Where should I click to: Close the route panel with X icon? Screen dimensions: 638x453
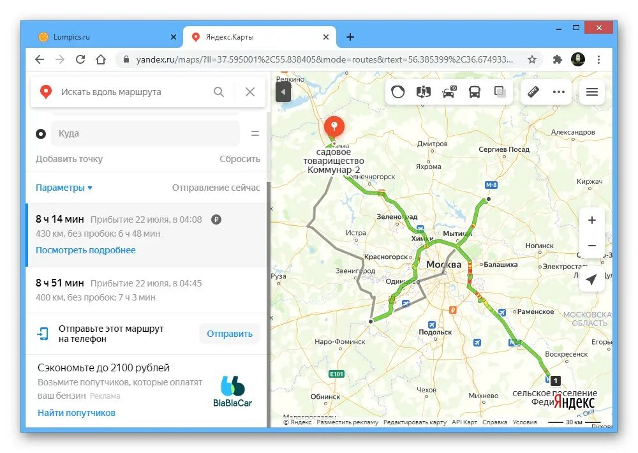(250, 92)
